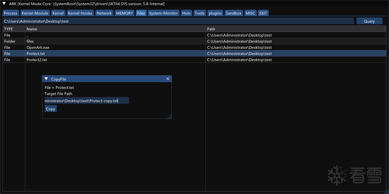This screenshot has width=389, height=194.
Task: Open the plugins tab
Action: pos(215,13)
